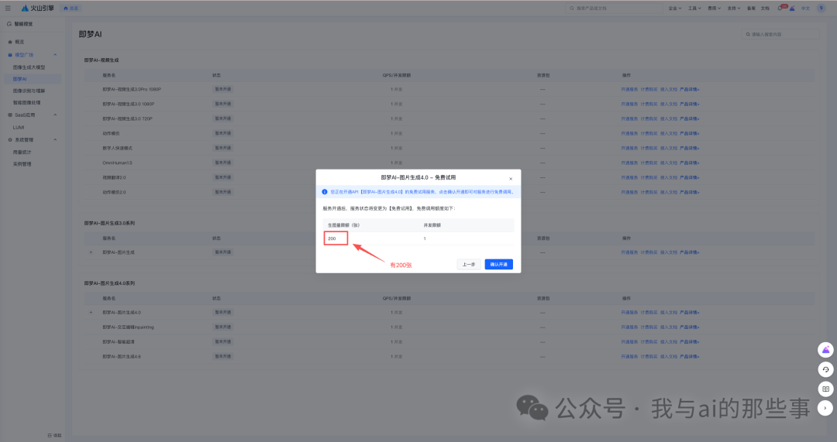Click 接入文档 for 即梦AI-图片生成4.6
This screenshot has height=442, width=837.
(x=668, y=356)
